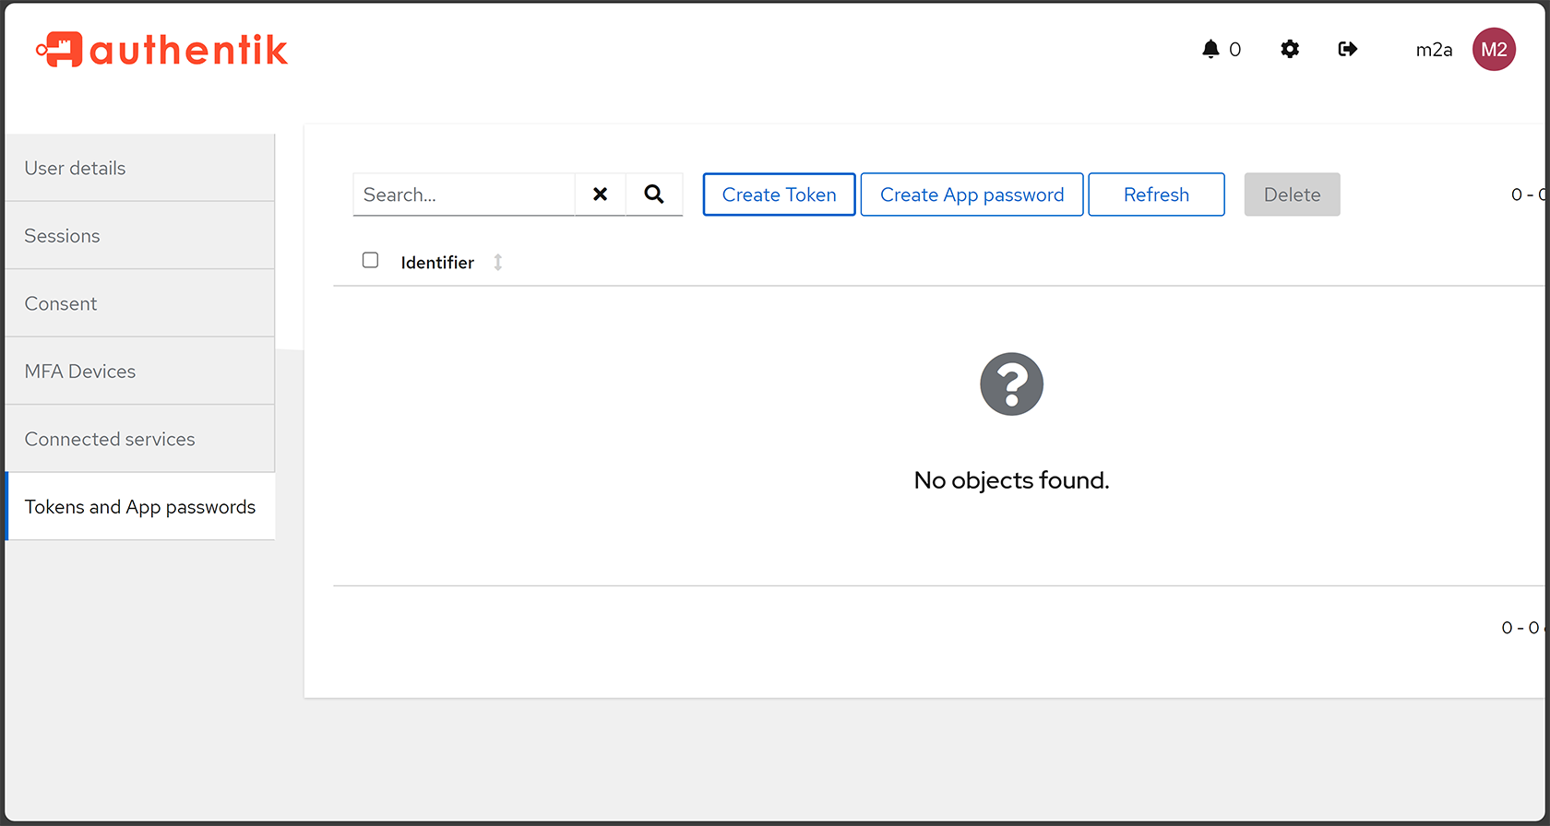
Task: Click the question mark empty-state icon
Action: (x=1011, y=384)
